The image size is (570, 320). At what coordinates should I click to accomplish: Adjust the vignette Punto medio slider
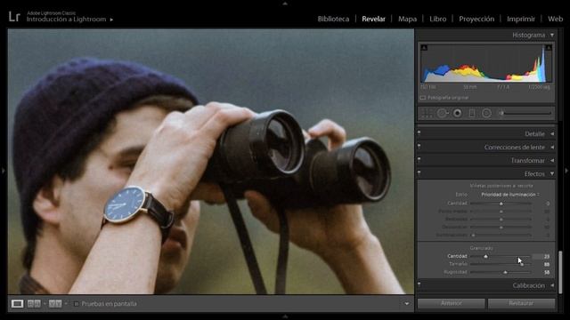tap(501, 212)
